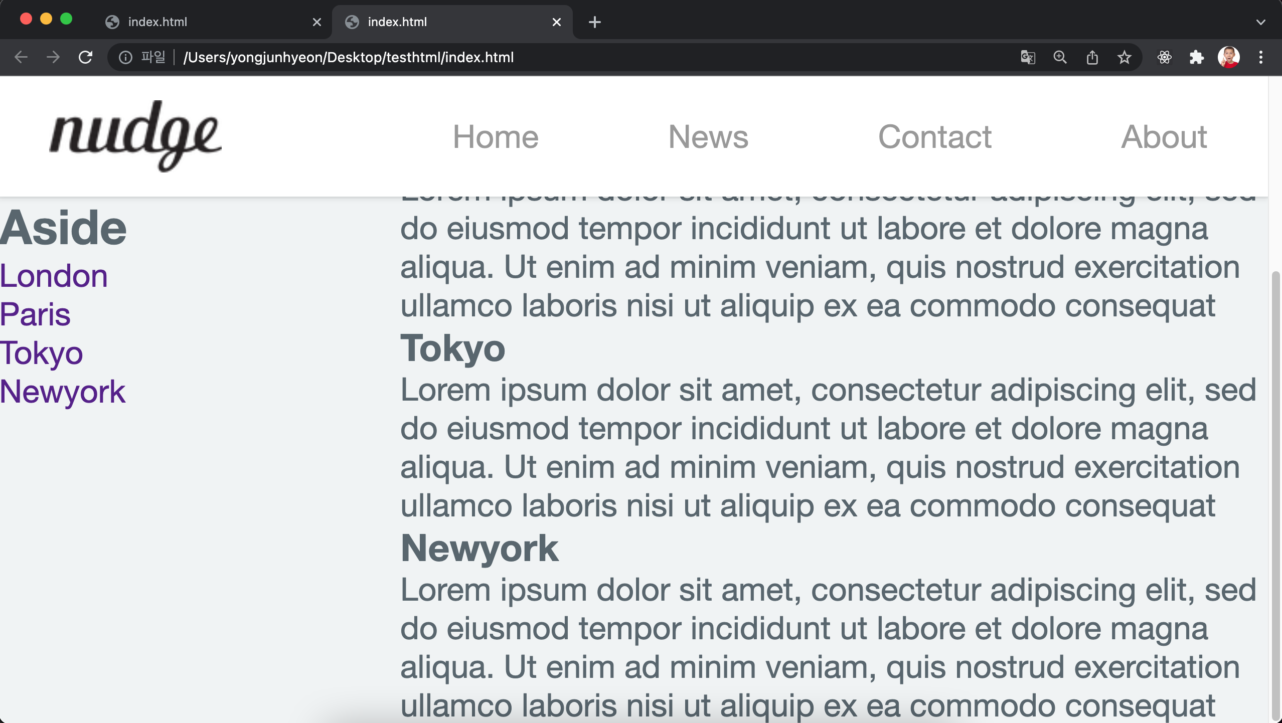Open the user profile avatar
This screenshot has width=1282, height=723.
point(1228,57)
